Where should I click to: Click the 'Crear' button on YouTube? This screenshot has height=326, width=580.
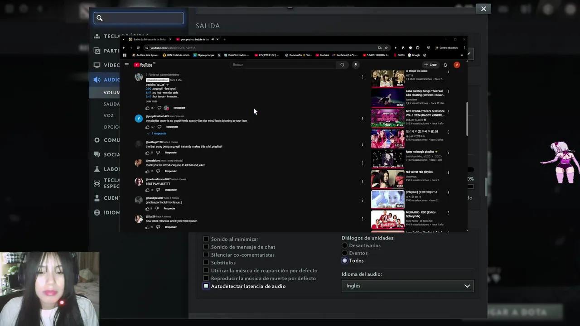(430, 65)
